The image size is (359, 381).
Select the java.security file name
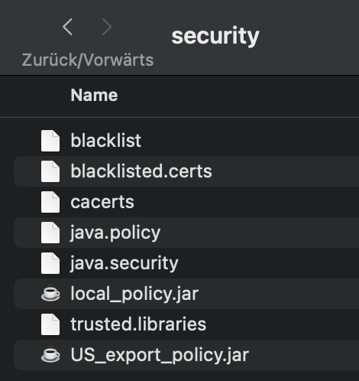[x=124, y=264]
